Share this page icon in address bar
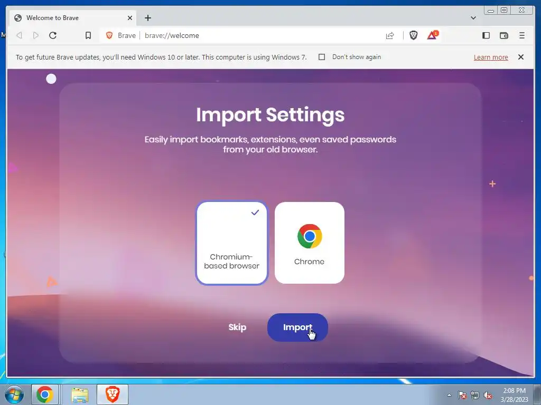This screenshot has width=541, height=405. [x=390, y=35]
